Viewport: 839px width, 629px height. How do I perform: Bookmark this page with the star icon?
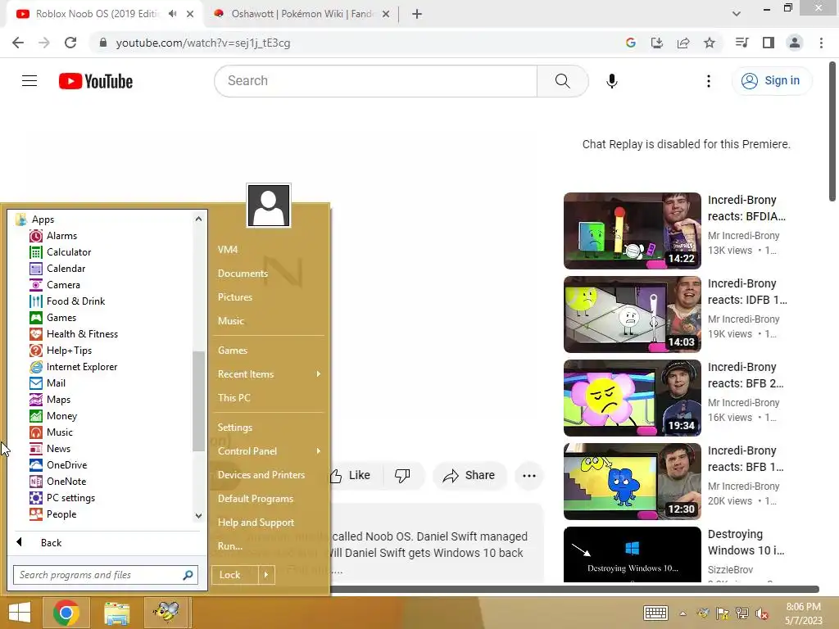point(710,43)
